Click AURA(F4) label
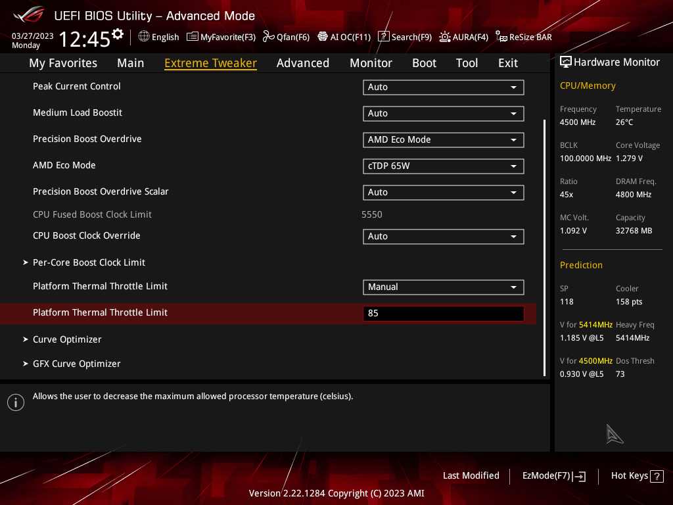This screenshot has width=673, height=505. (x=471, y=37)
